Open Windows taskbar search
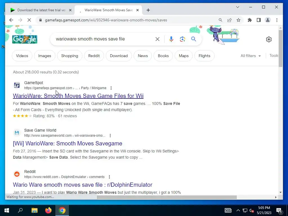Image resolution: width=288 pixels, height=216 pixels. (20, 210)
